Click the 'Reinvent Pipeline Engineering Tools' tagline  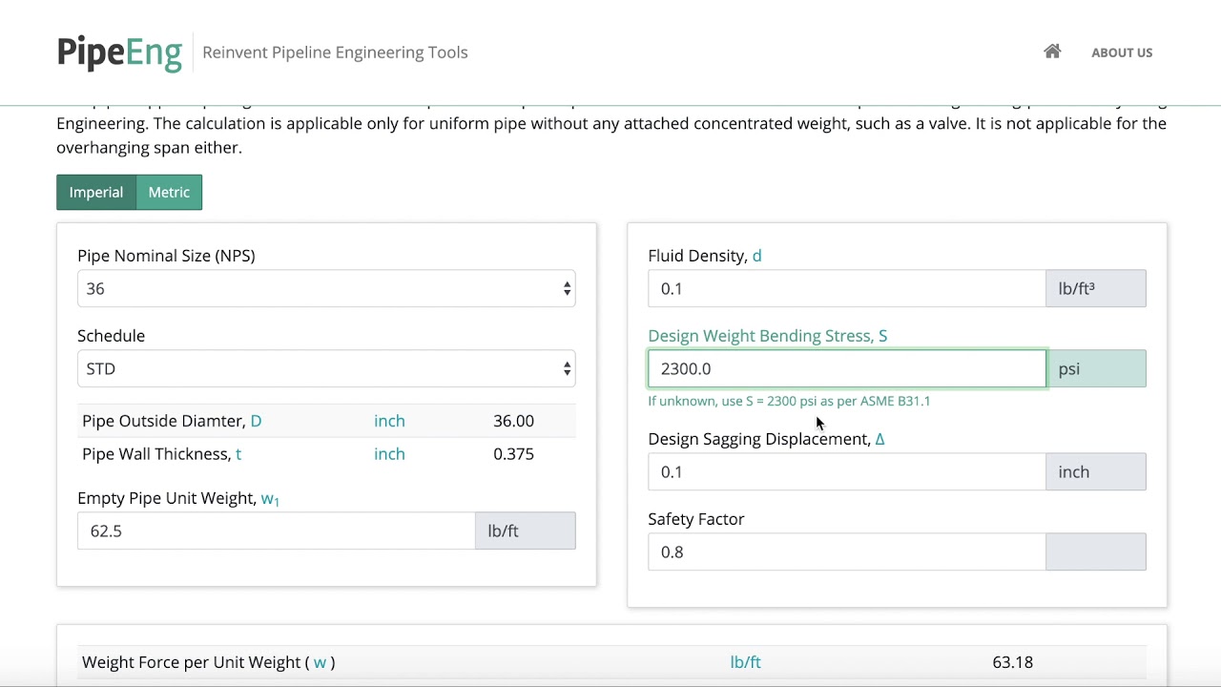click(x=335, y=52)
